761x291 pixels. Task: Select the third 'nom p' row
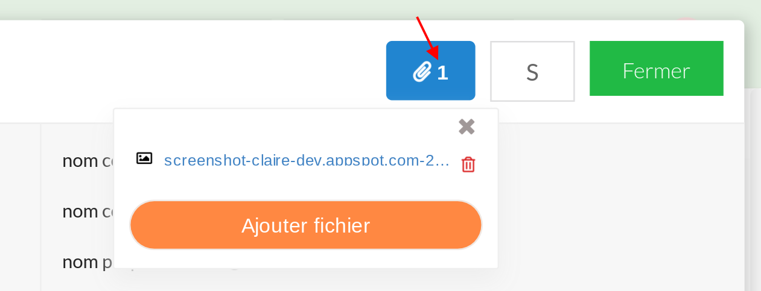click(x=88, y=262)
